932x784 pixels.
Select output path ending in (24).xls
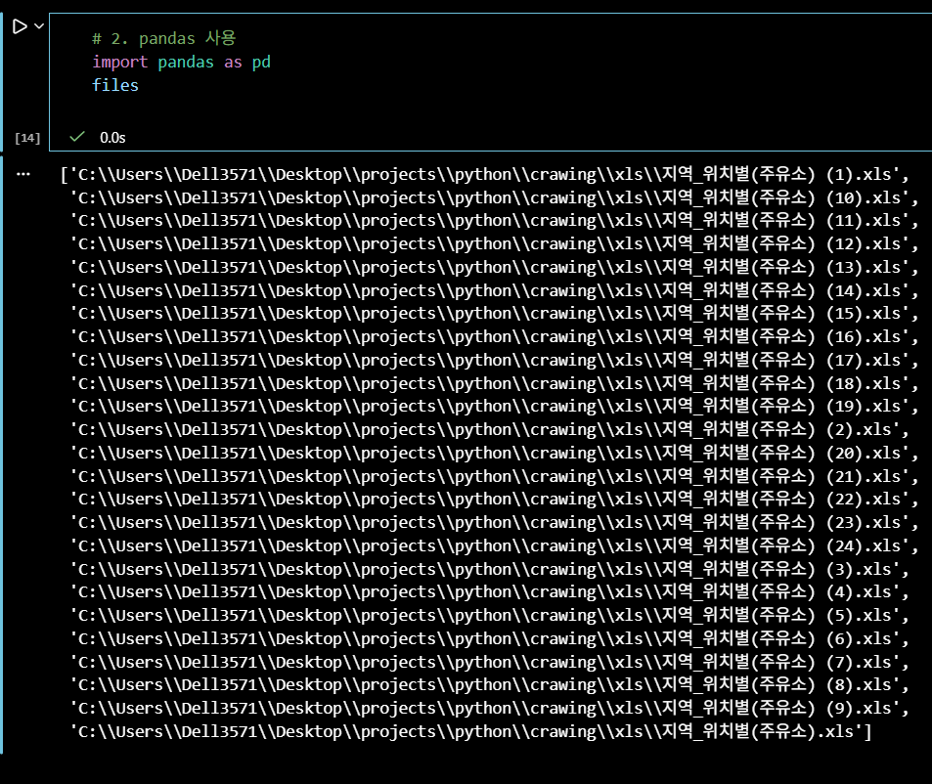tap(495, 545)
